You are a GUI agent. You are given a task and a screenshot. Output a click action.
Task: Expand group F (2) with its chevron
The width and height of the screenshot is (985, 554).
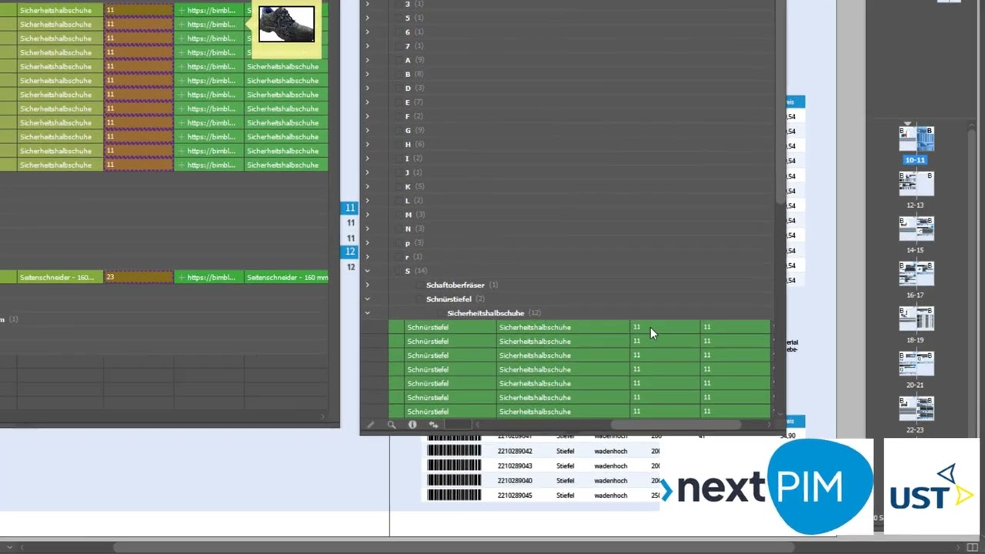point(367,116)
